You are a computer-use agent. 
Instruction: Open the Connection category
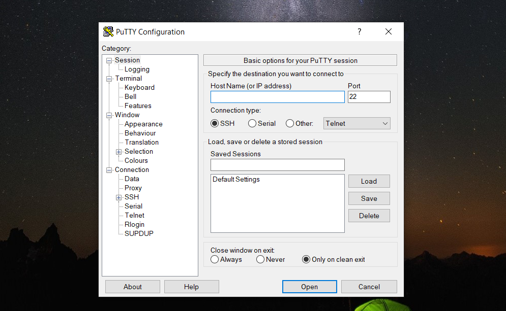coord(132,169)
